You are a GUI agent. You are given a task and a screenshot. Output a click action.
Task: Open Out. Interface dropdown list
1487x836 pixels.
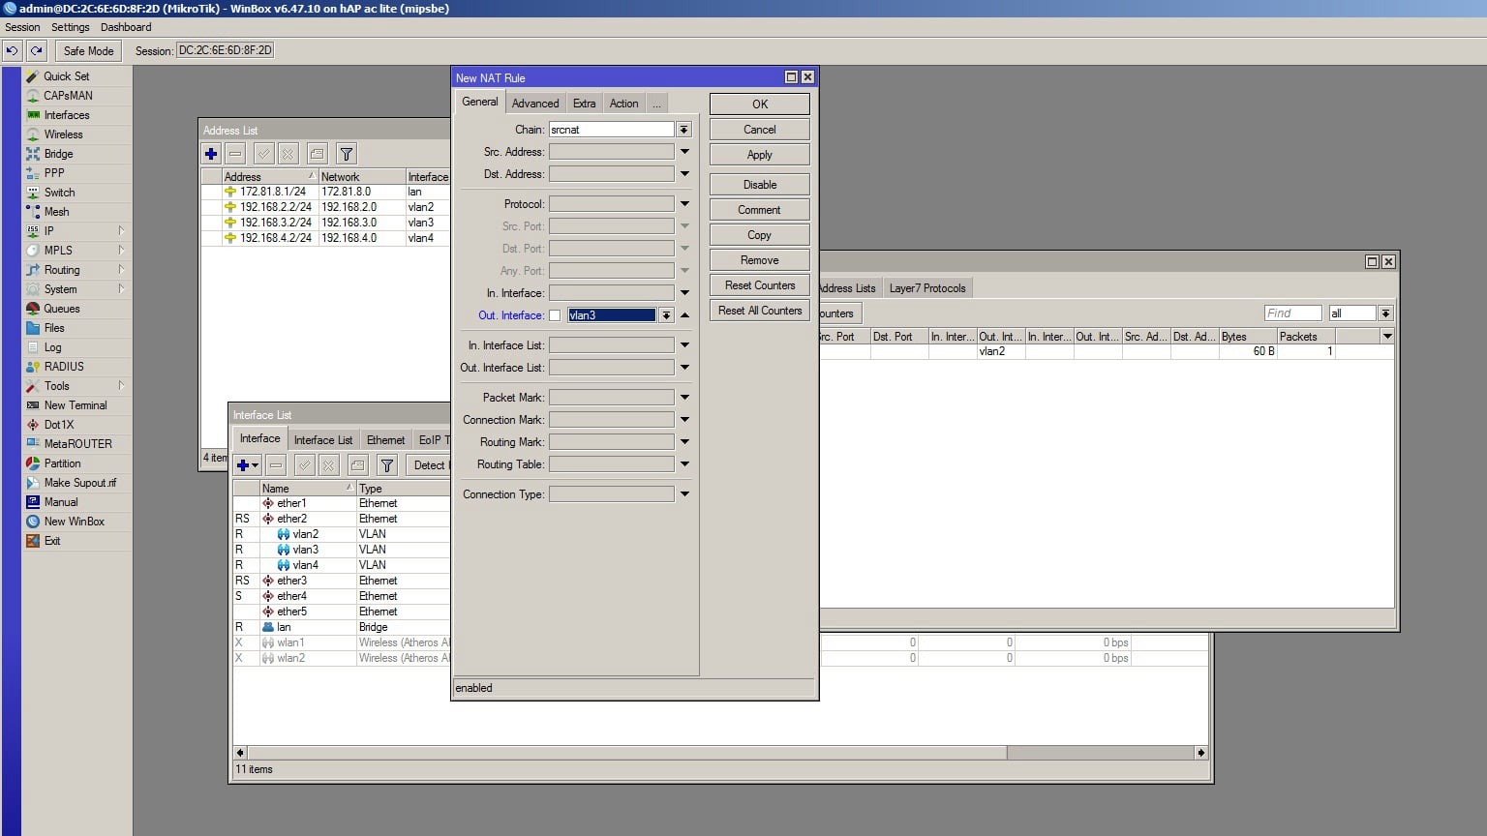(x=666, y=315)
